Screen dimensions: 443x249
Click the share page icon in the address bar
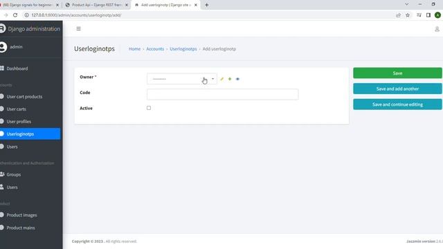point(398,15)
